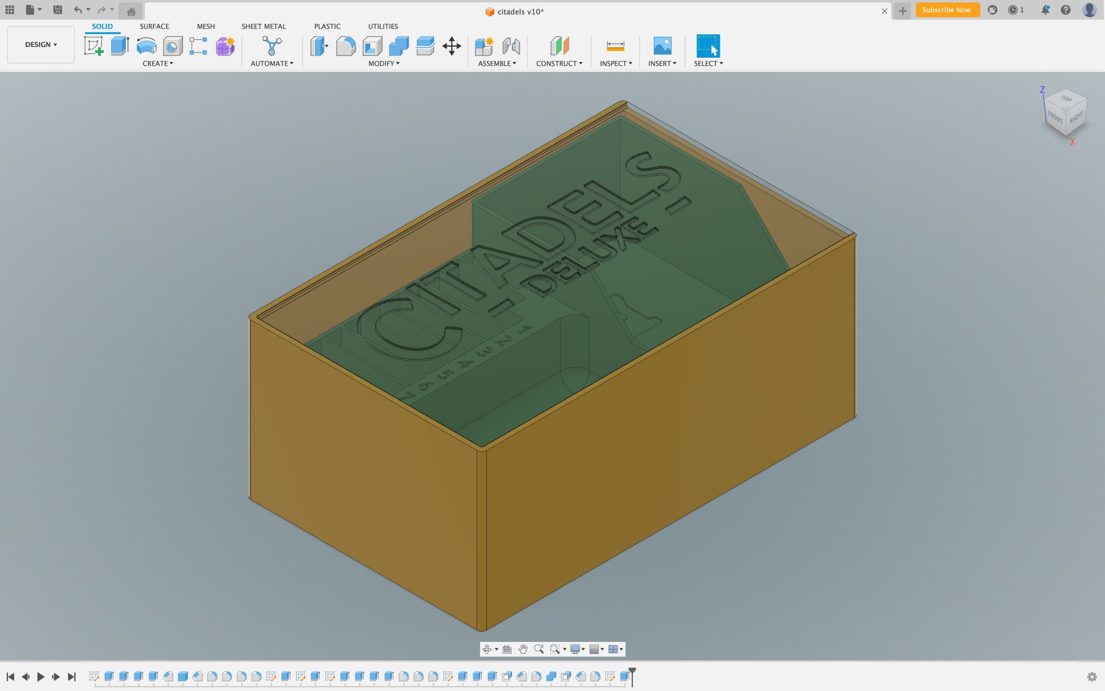
Task: Click the Create Sketch tool icon
Action: (x=93, y=46)
